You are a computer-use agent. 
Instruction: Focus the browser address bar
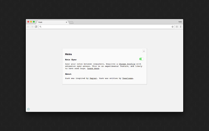coord(106,27)
